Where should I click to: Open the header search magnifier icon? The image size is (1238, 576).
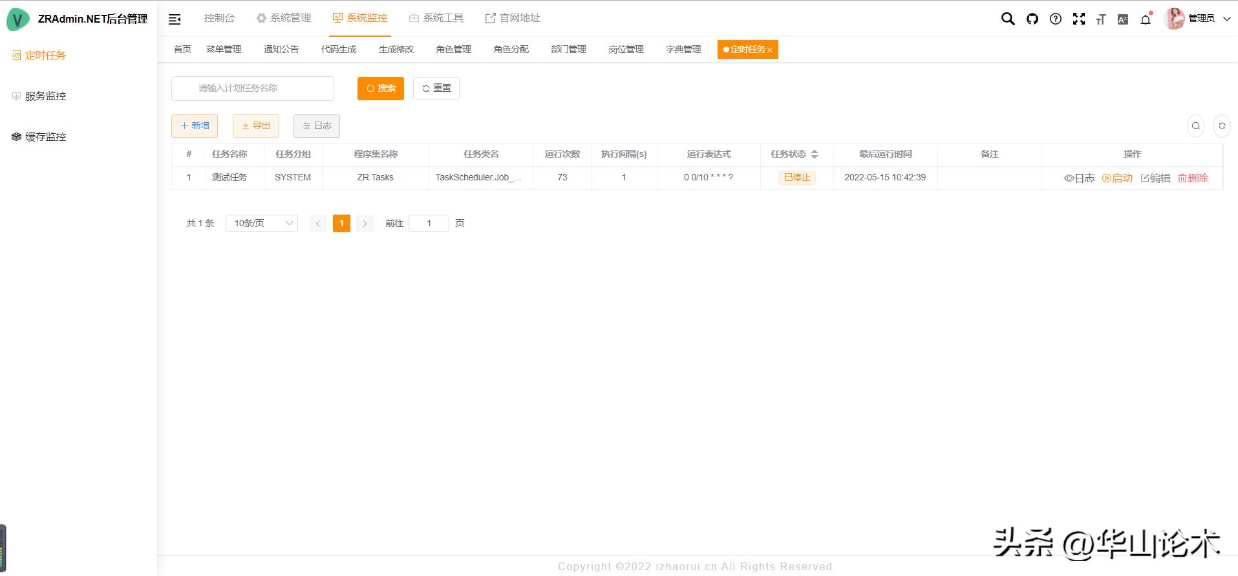pos(1008,19)
